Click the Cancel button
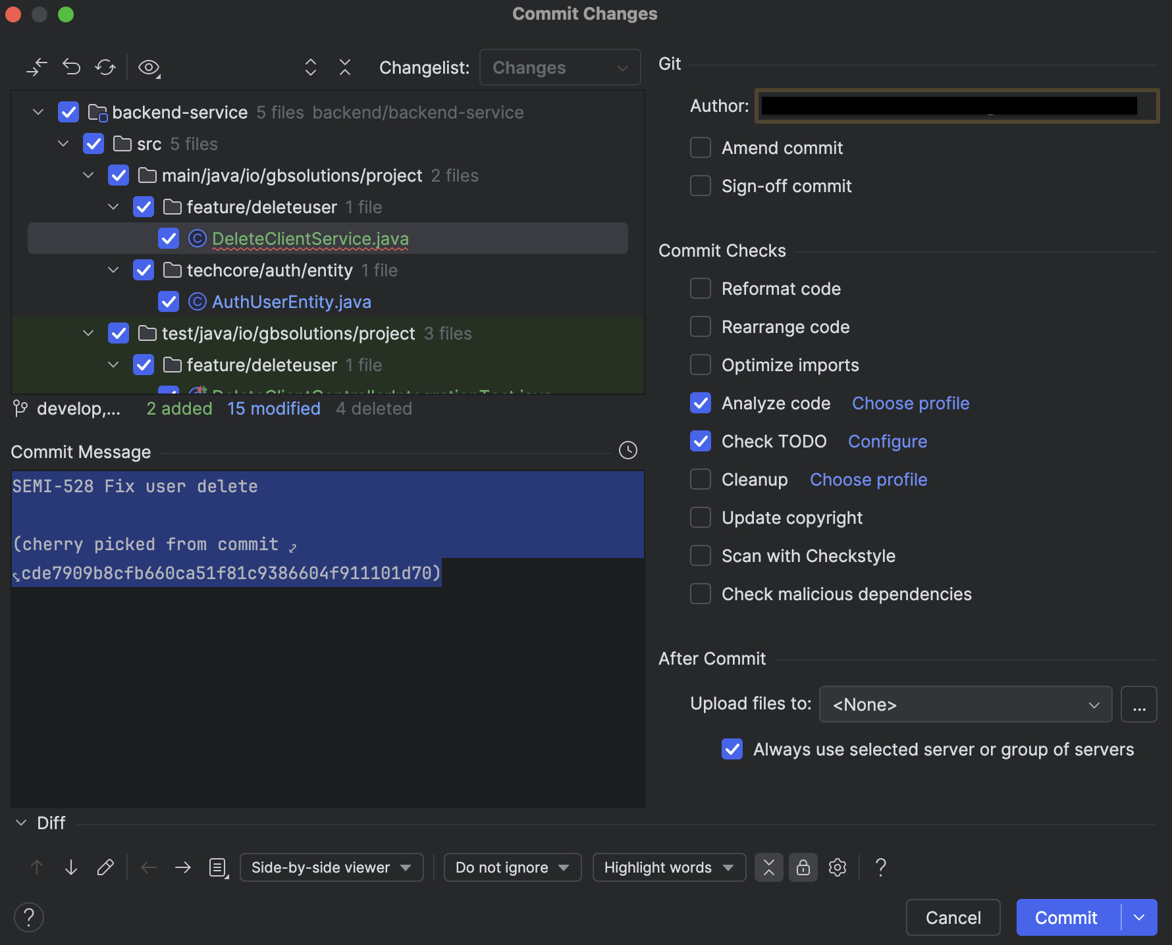This screenshot has width=1172, height=945. tap(953, 917)
